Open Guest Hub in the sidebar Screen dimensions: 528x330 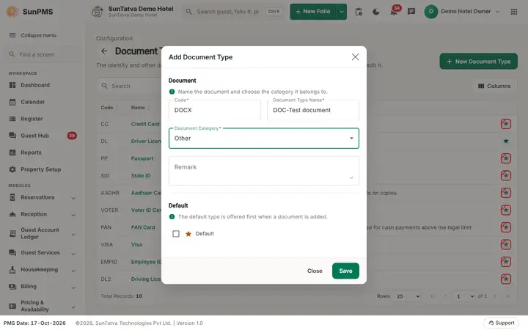(x=34, y=136)
